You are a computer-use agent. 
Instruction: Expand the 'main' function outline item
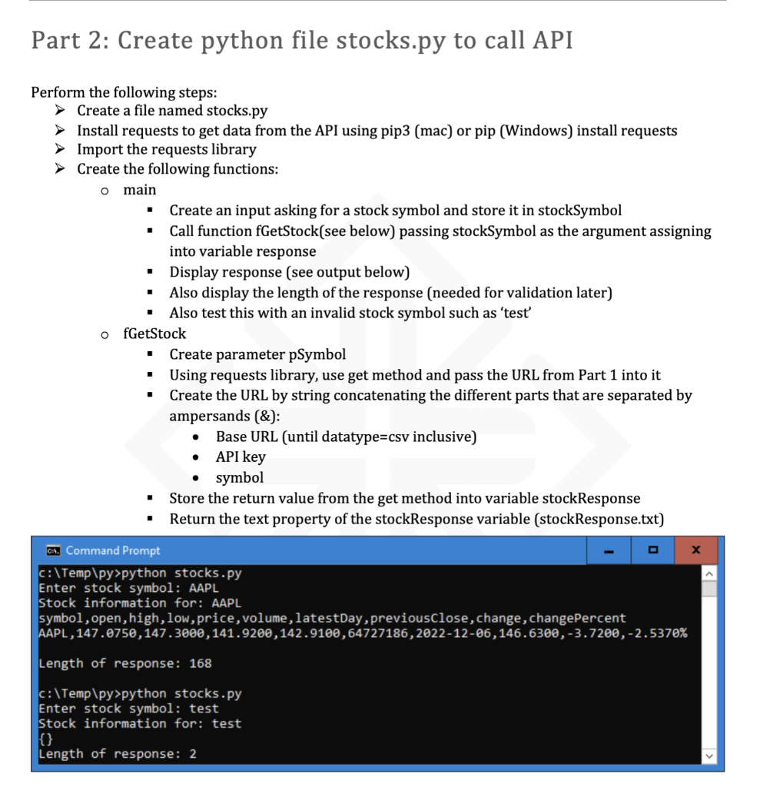(x=141, y=190)
